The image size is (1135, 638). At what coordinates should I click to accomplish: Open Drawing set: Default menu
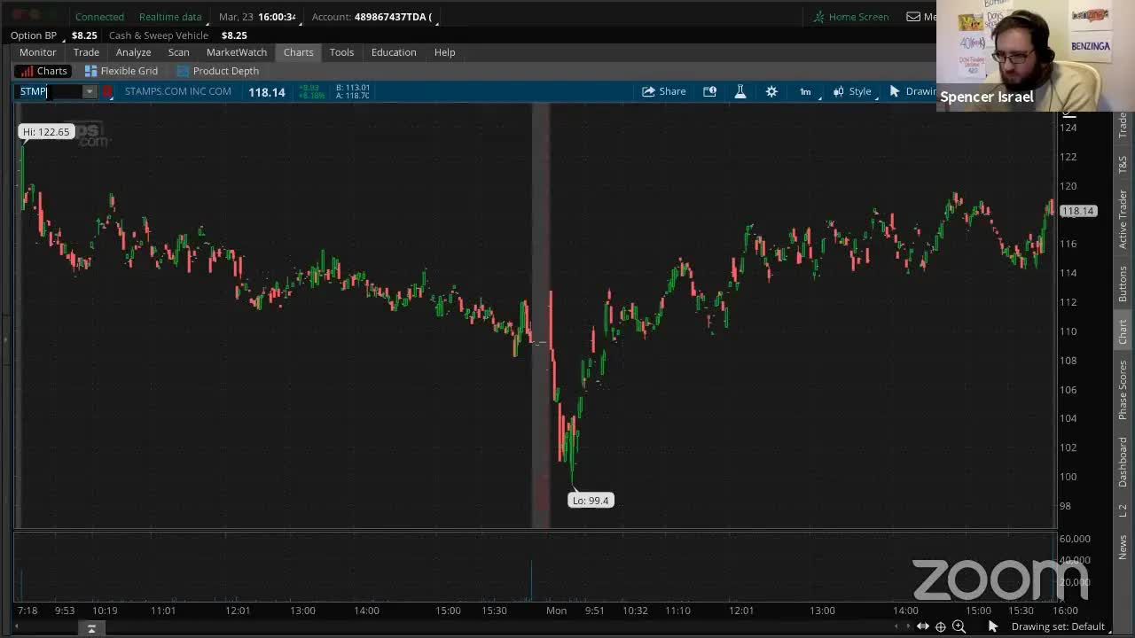(x=1059, y=626)
